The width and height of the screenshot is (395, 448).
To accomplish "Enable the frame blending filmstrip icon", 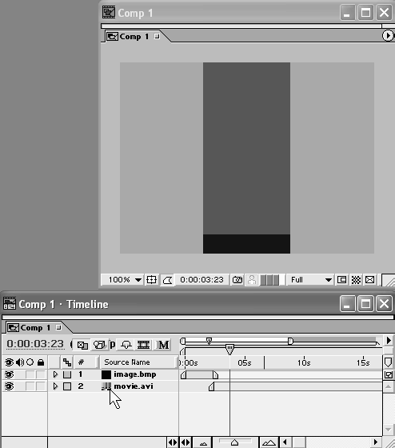I will pyautogui.click(x=143, y=345).
